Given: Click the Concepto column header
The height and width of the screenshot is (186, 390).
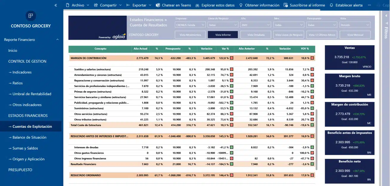Looking at the screenshot, I should point(100,49).
